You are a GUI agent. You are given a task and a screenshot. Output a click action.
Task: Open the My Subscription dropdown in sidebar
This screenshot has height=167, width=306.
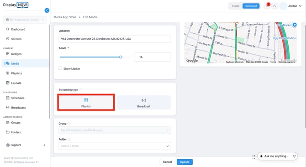coord(25,20)
